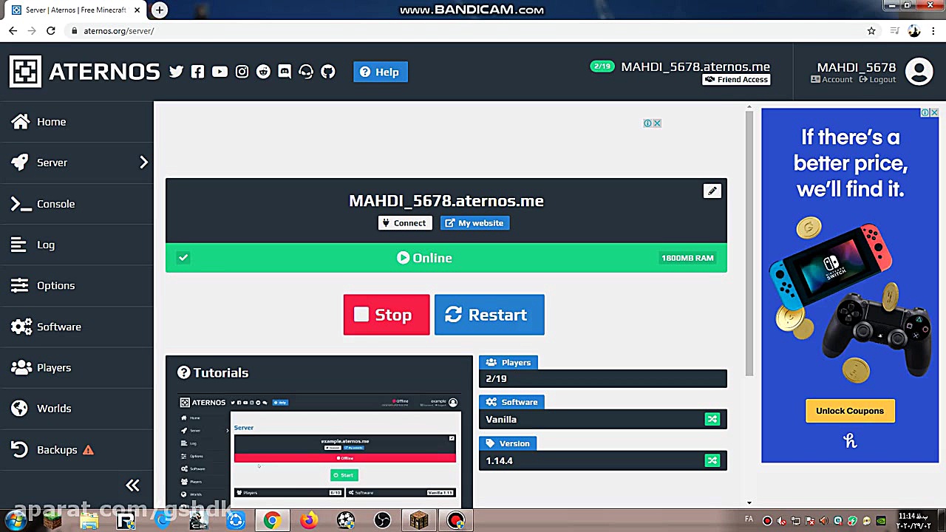Close the sidebar coupon ad
946x532 pixels.
[934, 112]
